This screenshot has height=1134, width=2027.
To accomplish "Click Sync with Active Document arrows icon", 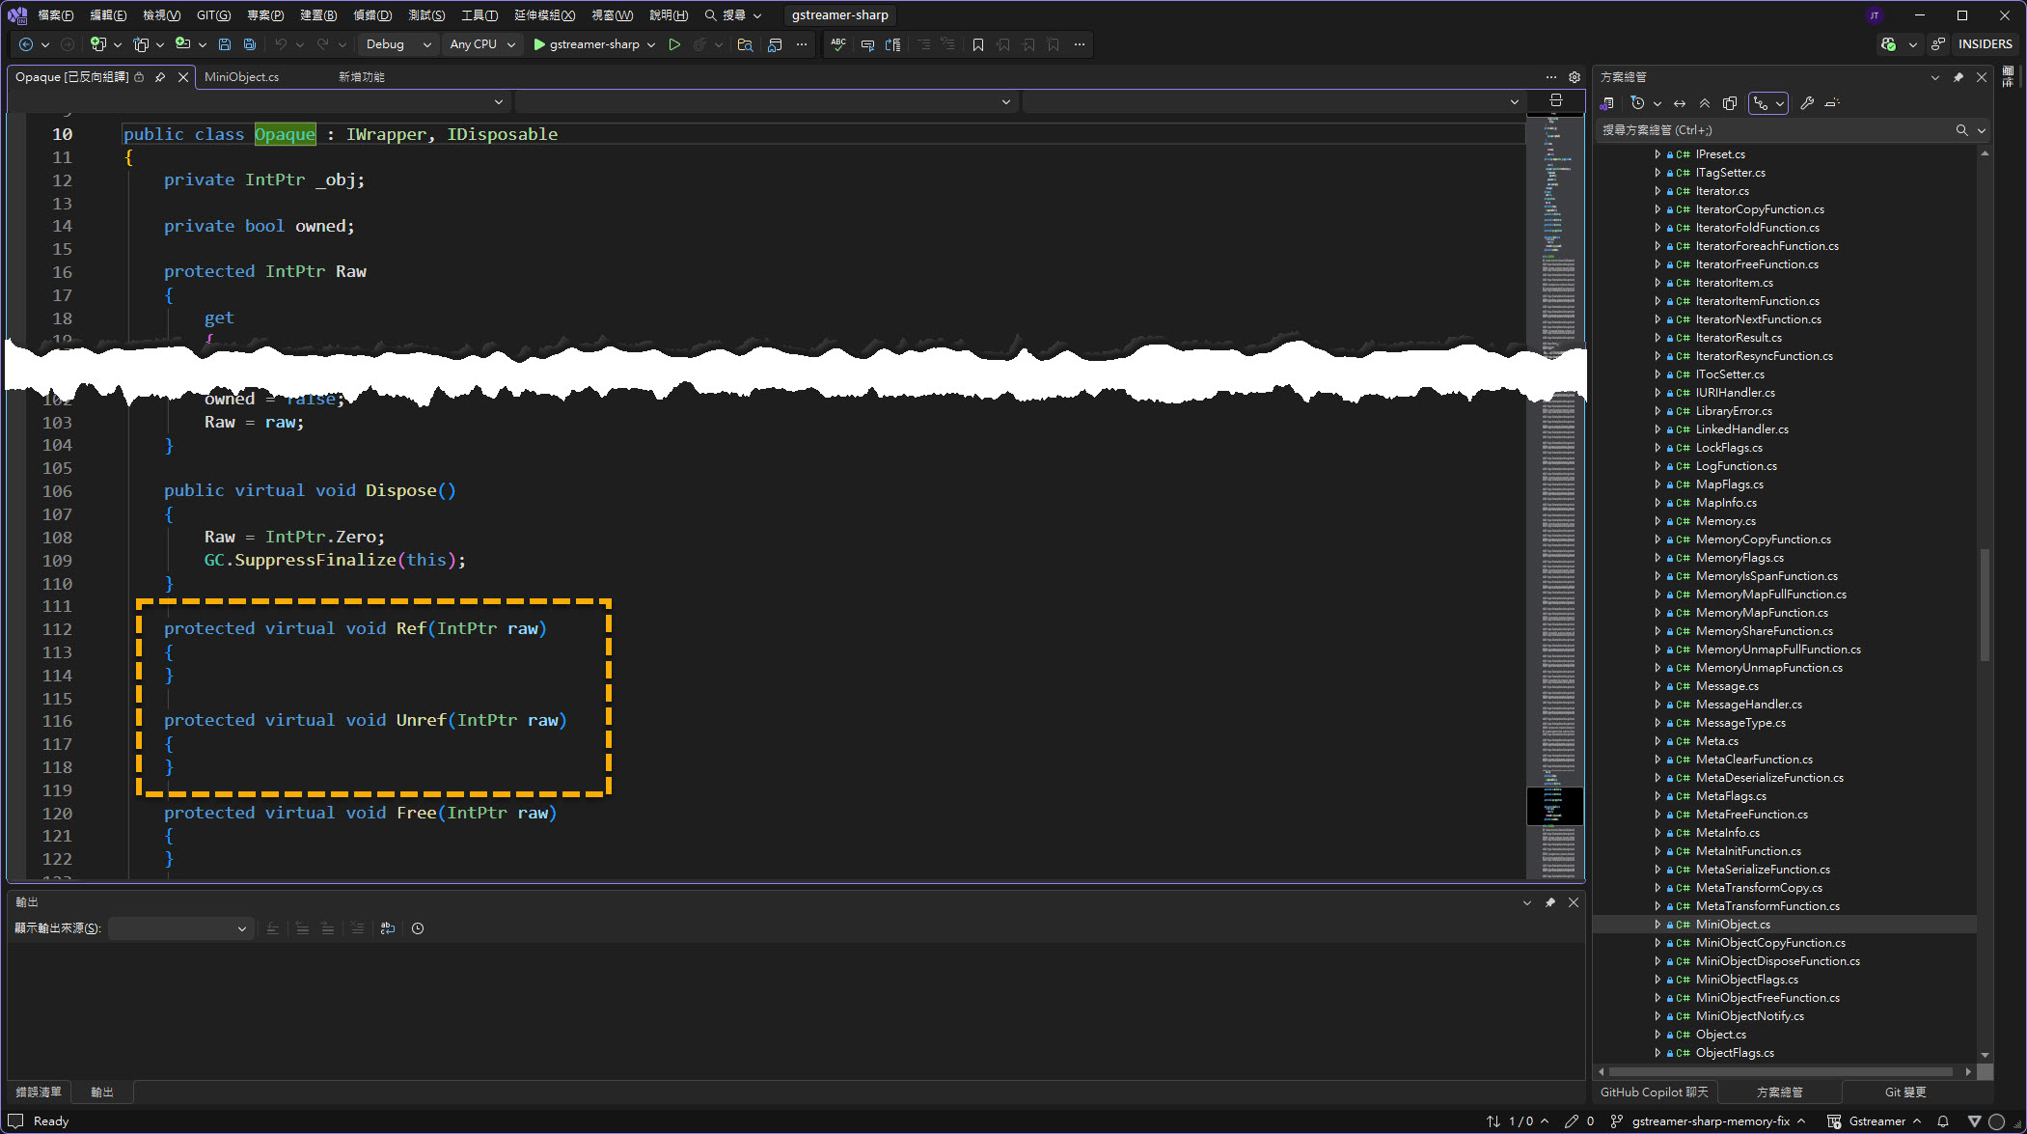I will point(1680,103).
